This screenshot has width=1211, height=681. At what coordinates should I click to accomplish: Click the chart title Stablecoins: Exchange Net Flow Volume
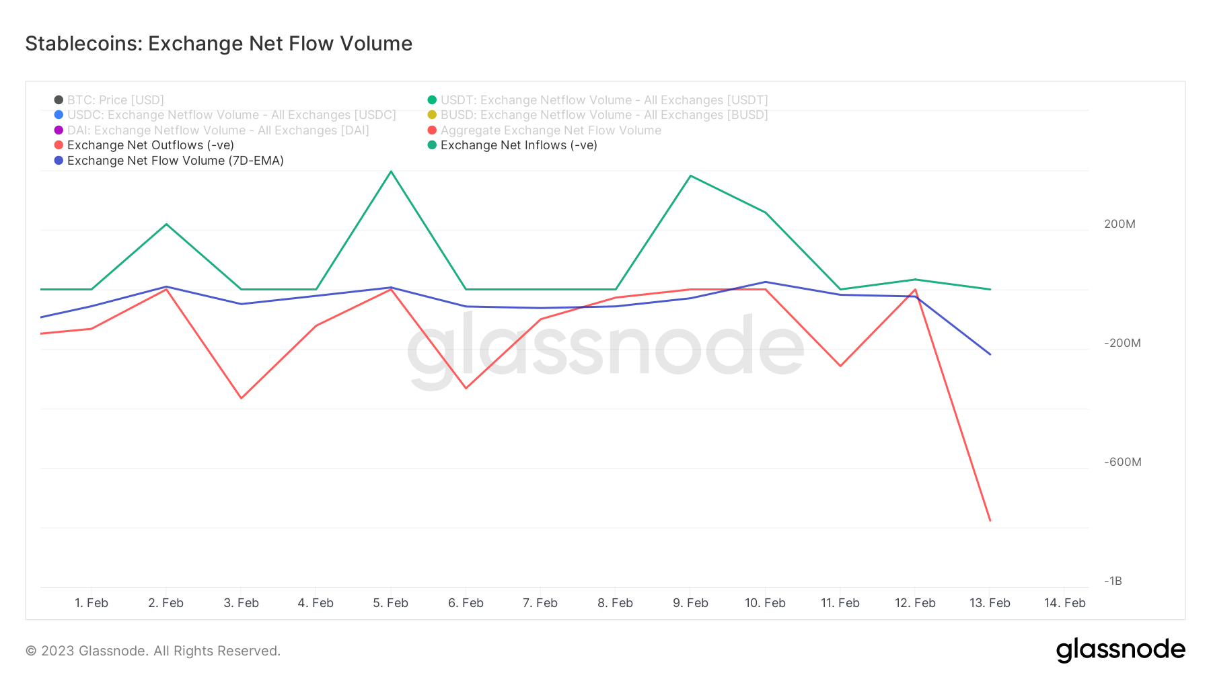coord(219,44)
